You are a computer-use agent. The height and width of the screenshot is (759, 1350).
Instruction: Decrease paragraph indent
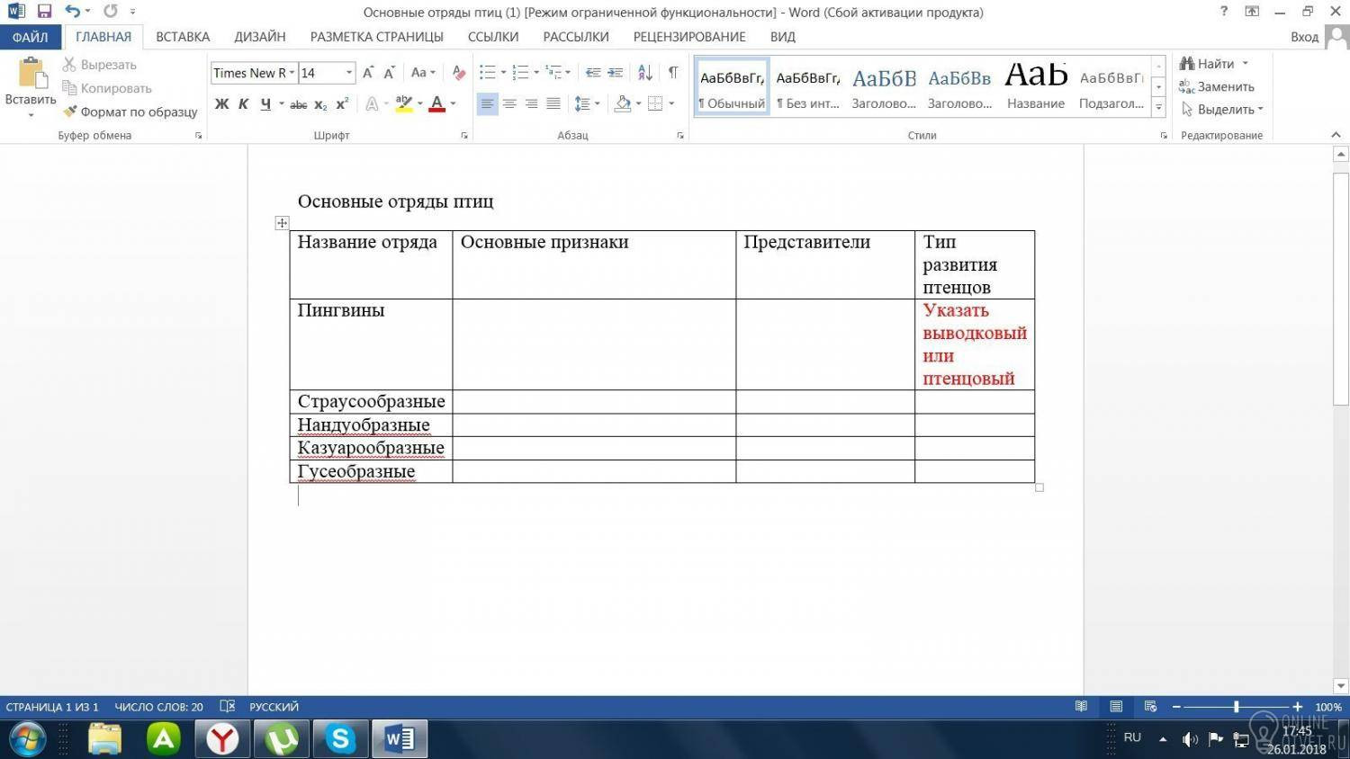(x=593, y=73)
